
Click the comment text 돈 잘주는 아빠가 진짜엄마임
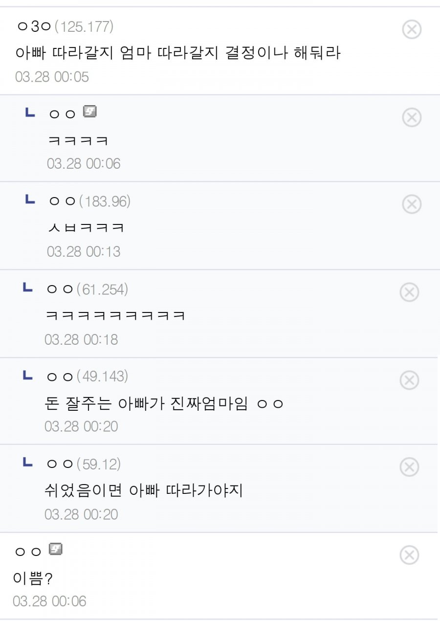tap(164, 404)
